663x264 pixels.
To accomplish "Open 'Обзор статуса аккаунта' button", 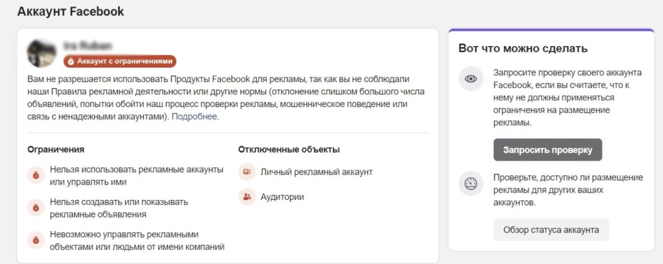I will (551, 230).
